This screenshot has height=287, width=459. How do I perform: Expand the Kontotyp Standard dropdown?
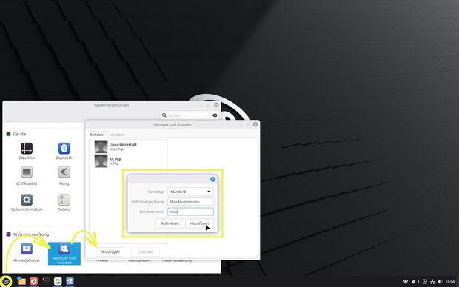pyautogui.click(x=190, y=192)
